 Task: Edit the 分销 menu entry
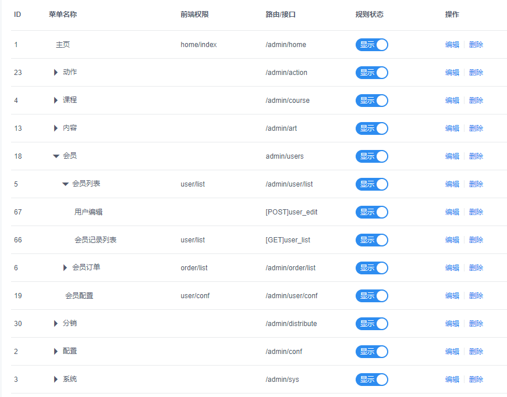click(452, 323)
